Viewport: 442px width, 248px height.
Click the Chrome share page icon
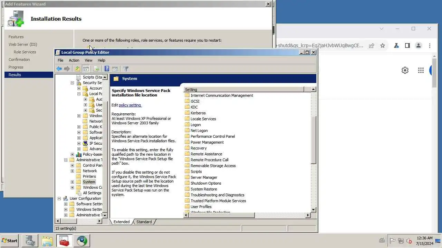click(372, 45)
